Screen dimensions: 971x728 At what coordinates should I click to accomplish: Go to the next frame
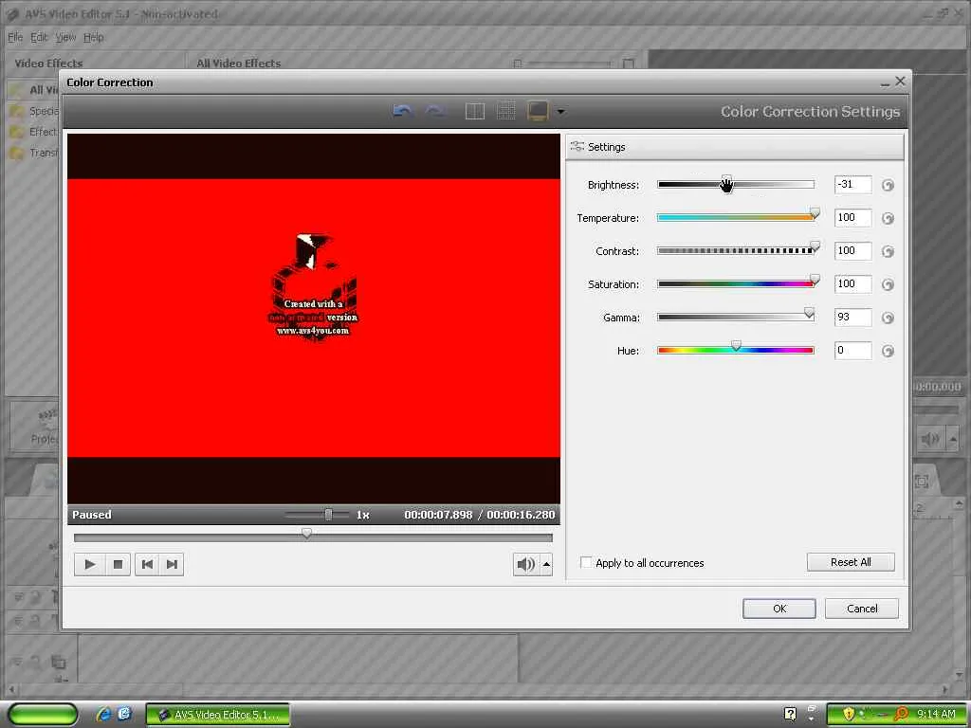click(x=172, y=564)
